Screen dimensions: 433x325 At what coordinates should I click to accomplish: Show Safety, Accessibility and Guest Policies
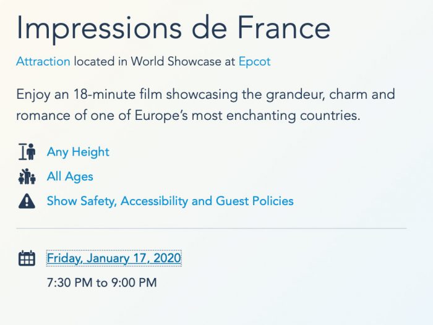point(170,201)
